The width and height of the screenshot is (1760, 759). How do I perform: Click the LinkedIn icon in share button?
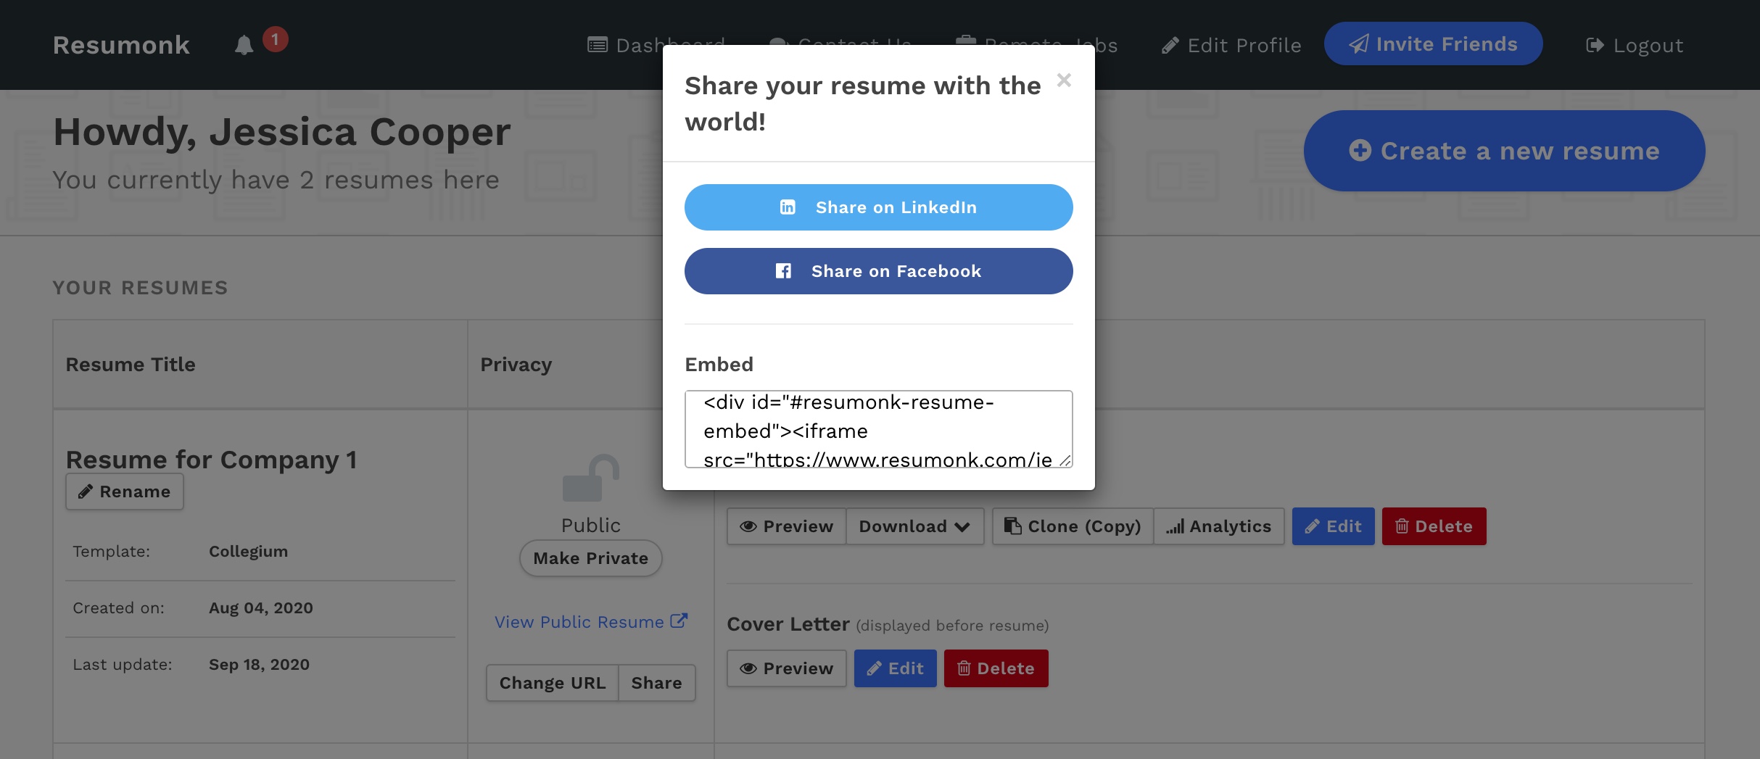pos(788,207)
